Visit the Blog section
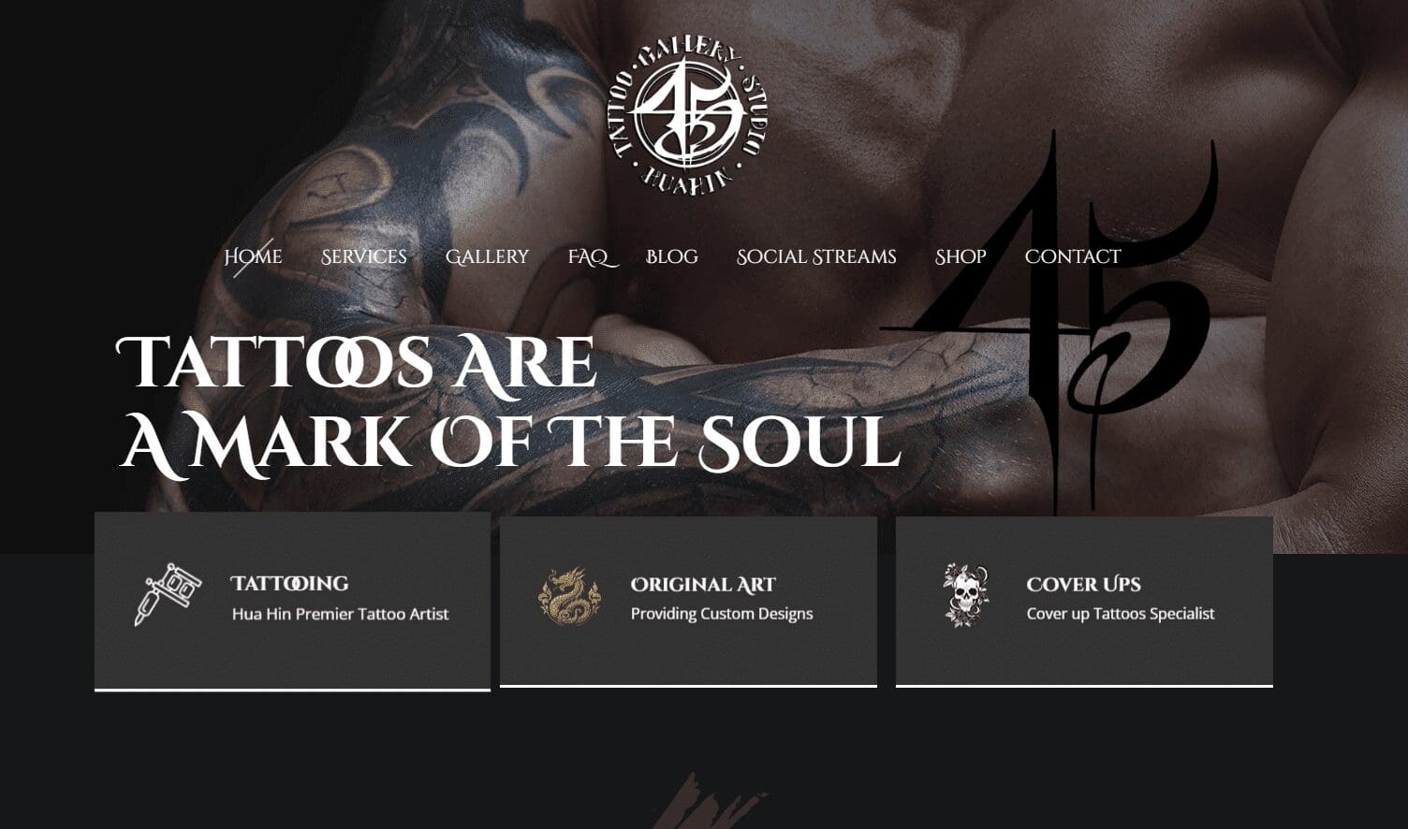 [672, 256]
